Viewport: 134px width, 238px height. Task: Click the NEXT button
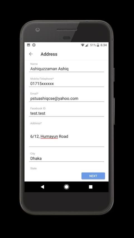pos(93,176)
